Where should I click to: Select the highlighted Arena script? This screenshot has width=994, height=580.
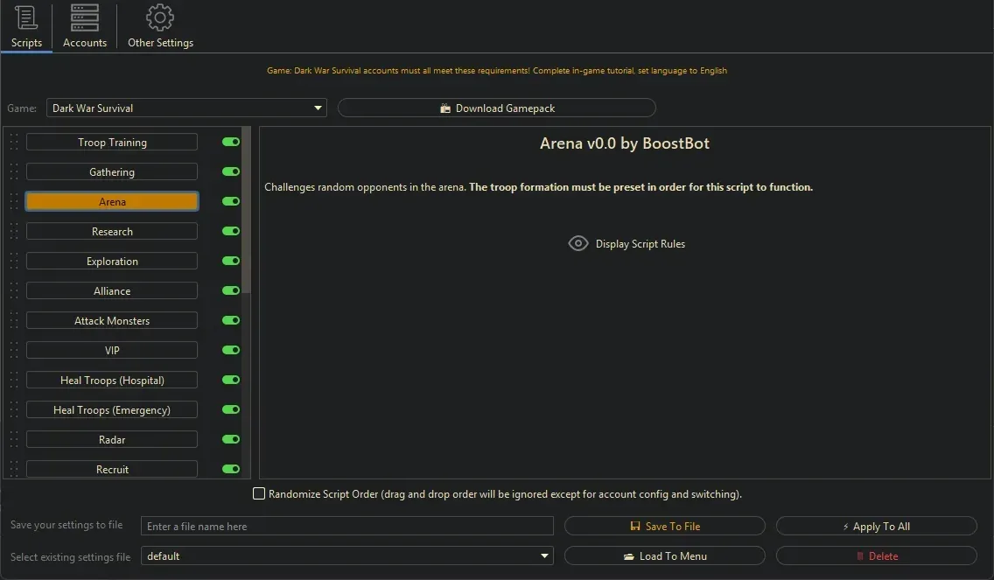tap(112, 201)
